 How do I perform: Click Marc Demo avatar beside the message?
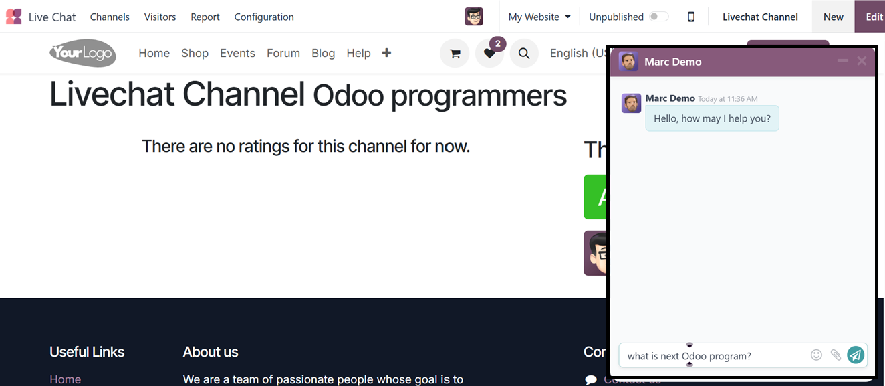click(632, 103)
